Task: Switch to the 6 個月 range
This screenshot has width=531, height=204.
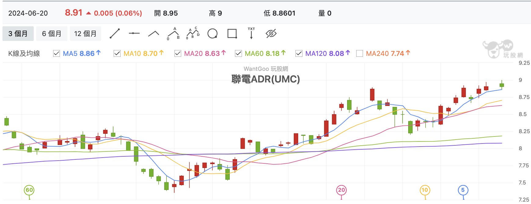Action: (x=52, y=34)
